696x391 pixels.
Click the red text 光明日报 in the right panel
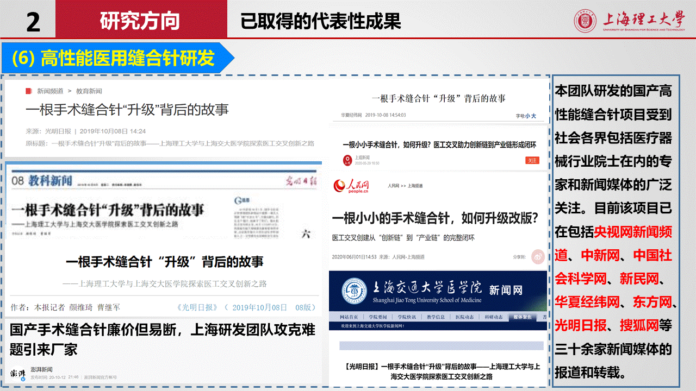581,326
